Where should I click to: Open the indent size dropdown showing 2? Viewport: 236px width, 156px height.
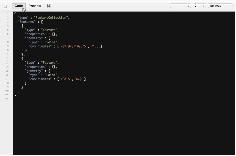click(x=199, y=6)
